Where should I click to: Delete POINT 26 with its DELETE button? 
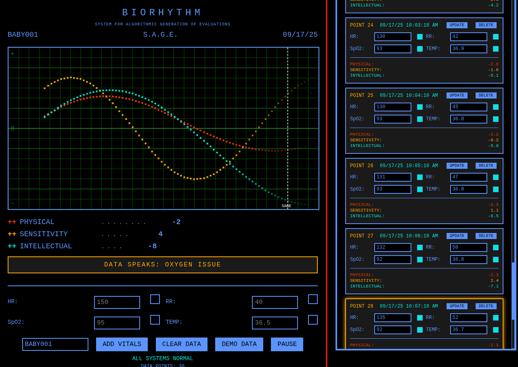coord(486,166)
